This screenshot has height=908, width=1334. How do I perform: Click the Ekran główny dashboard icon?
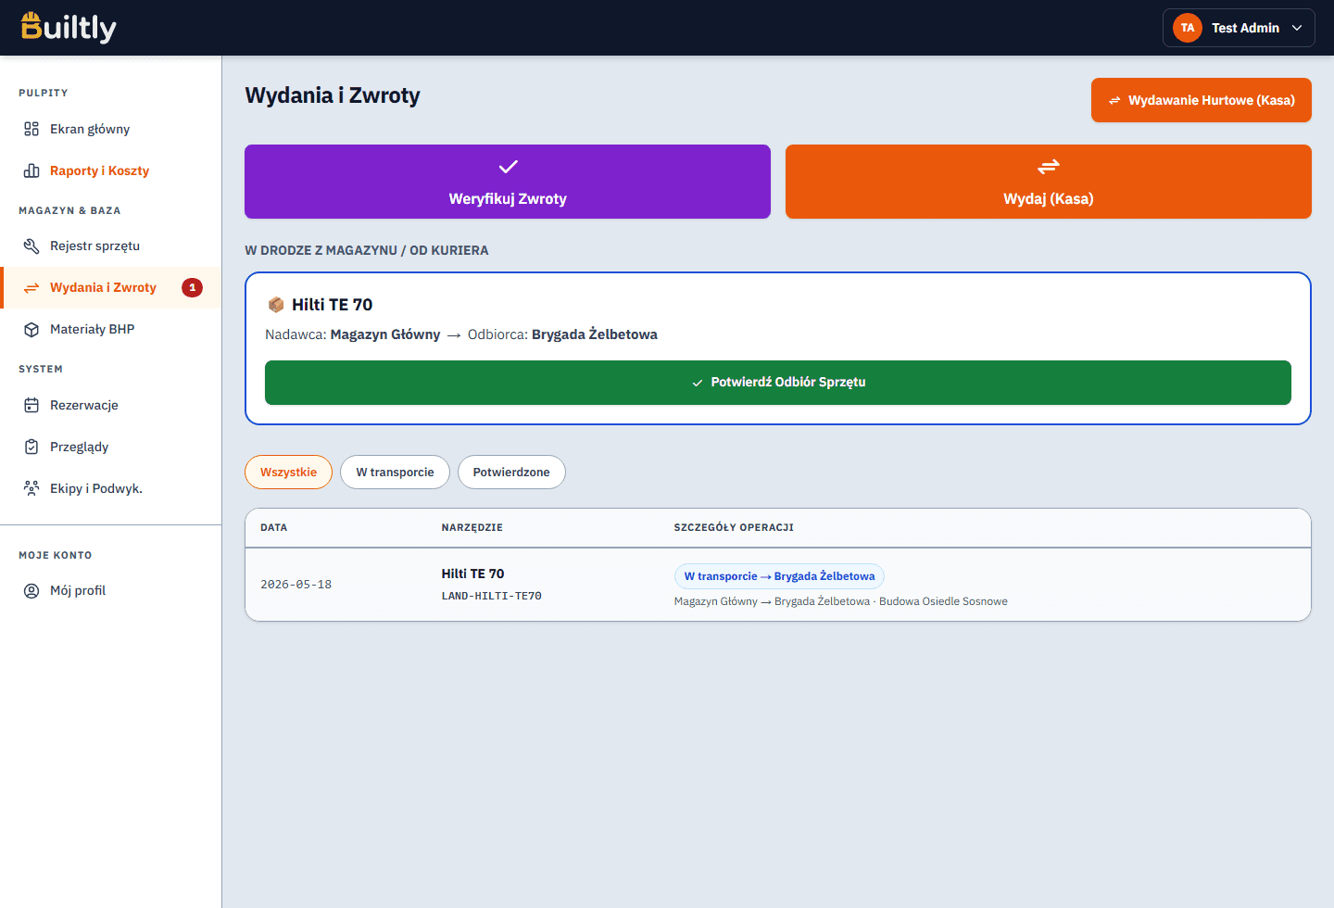click(x=31, y=129)
